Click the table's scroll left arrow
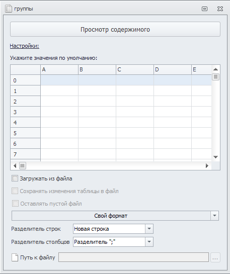 point(15,165)
